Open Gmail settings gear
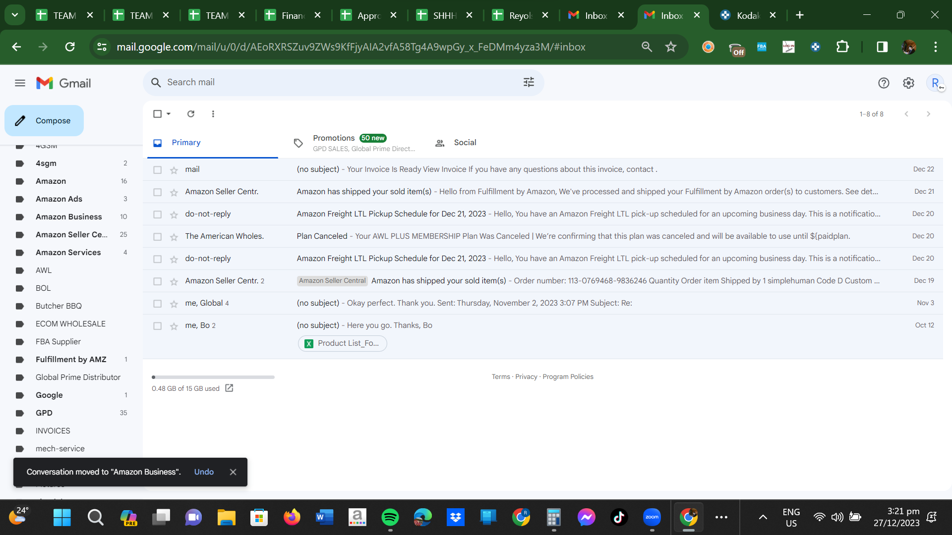 908,83
